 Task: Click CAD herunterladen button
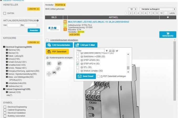click(59, 45)
